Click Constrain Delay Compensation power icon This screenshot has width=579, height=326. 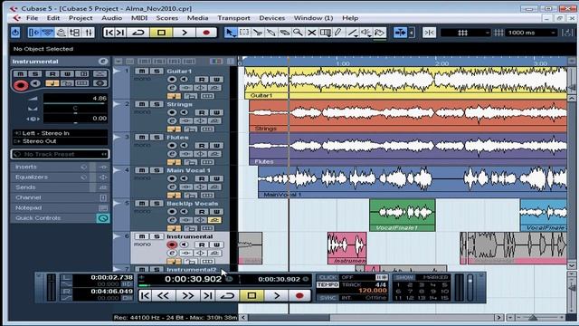click(x=15, y=33)
